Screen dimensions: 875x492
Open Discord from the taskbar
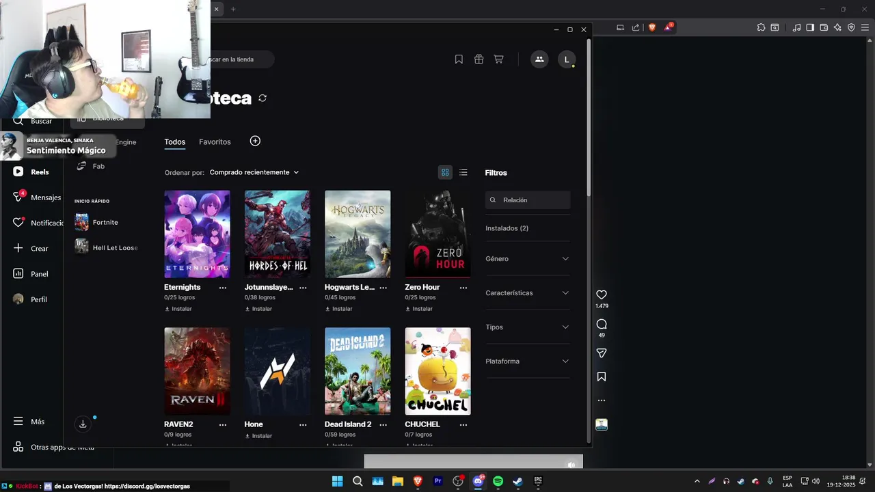(478, 481)
